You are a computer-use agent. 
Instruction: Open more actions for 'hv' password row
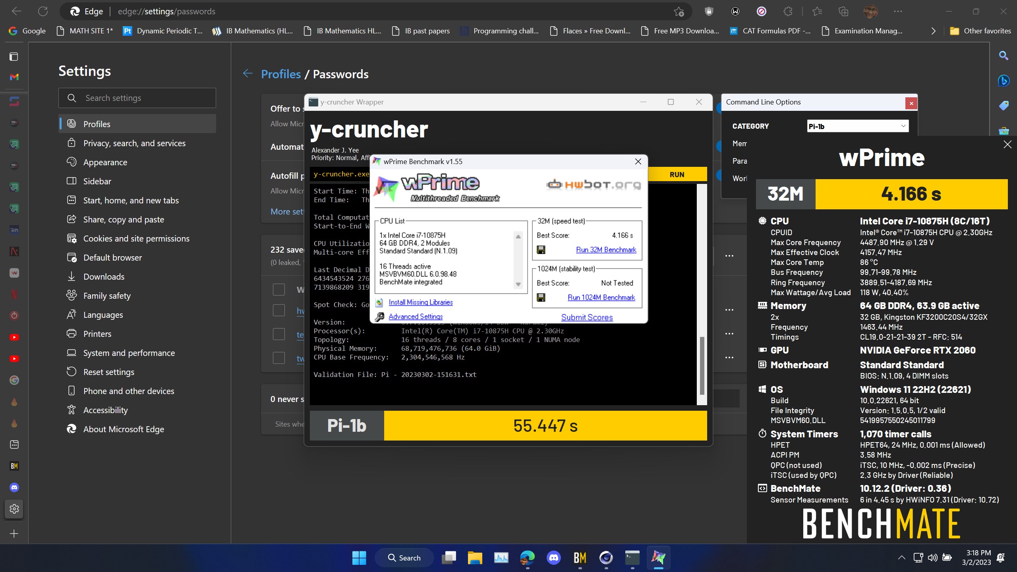729,310
